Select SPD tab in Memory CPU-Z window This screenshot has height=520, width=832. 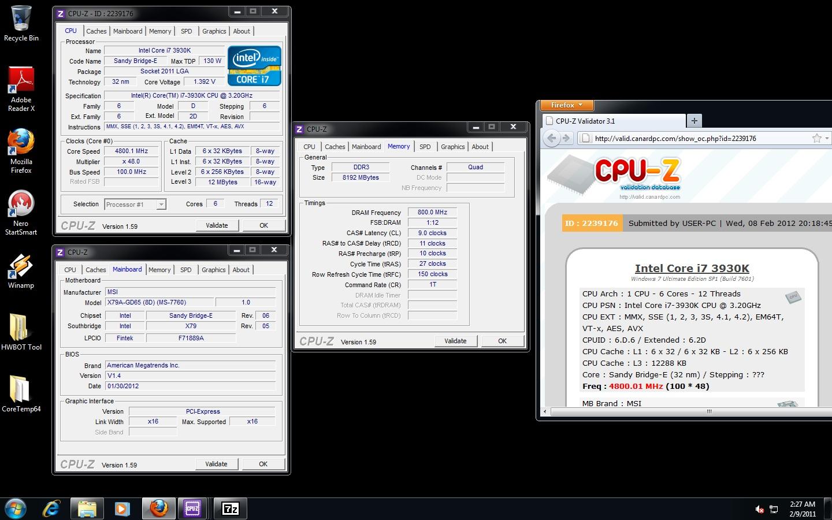[425, 147]
